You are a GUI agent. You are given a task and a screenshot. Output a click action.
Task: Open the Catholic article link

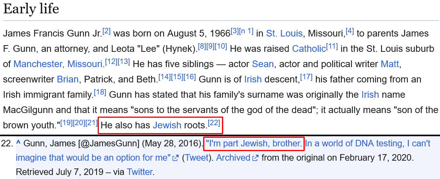click(x=309, y=49)
